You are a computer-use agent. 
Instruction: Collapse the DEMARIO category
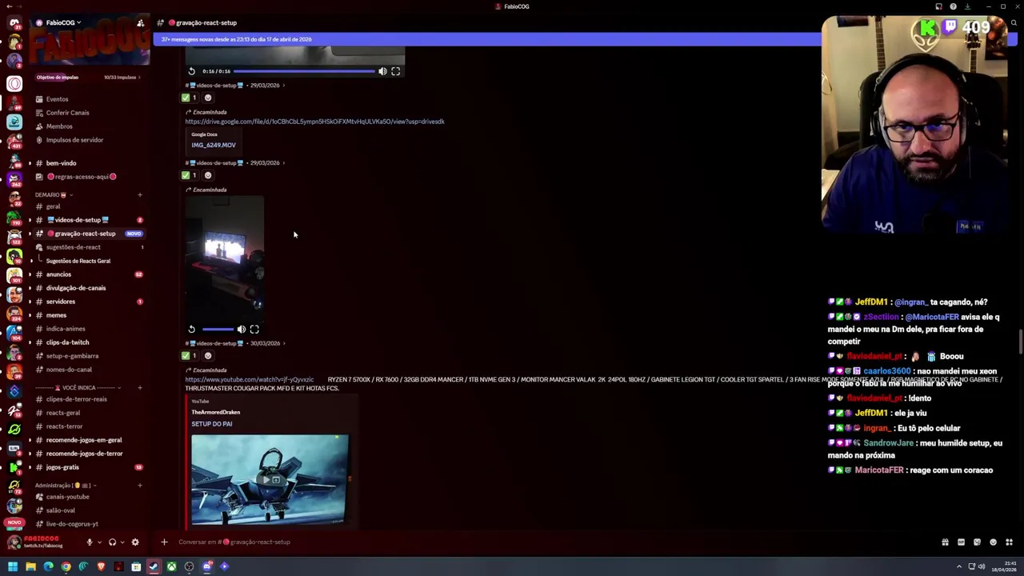(x=53, y=194)
